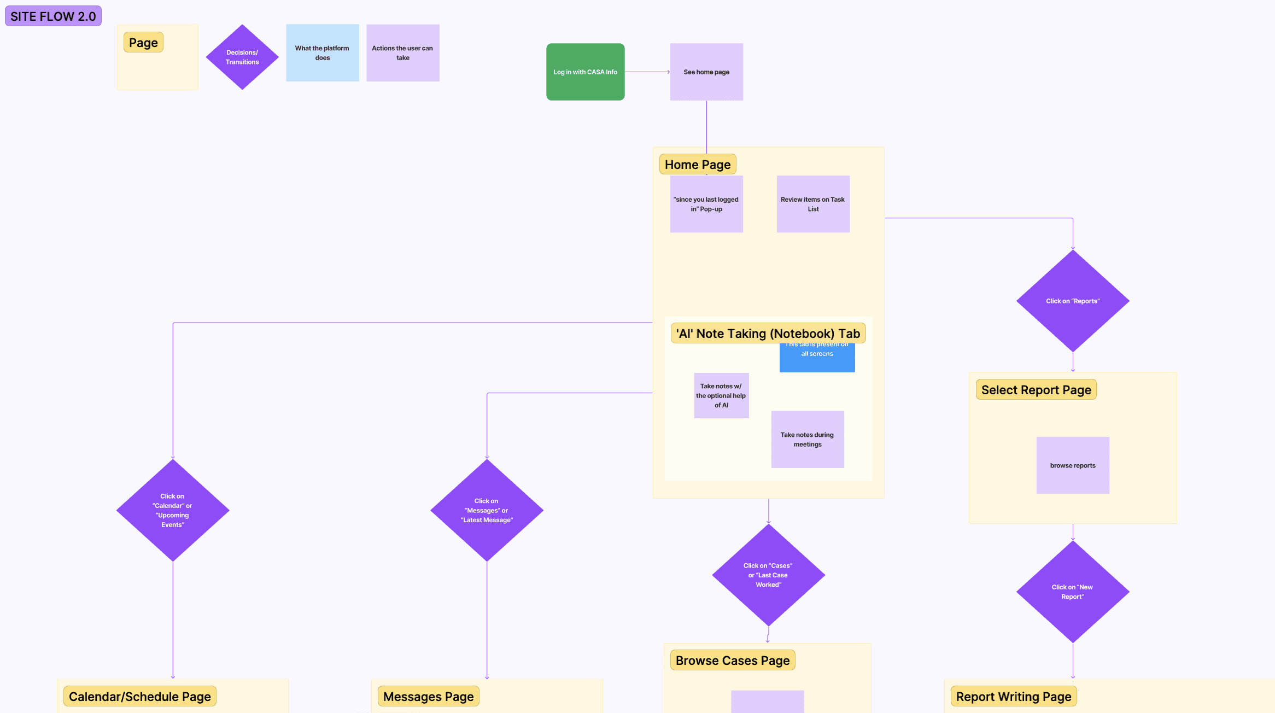The image size is (1275, 713).
Task: Click 'Actions the user can take' legend note
Action: [x=402, y=53]
